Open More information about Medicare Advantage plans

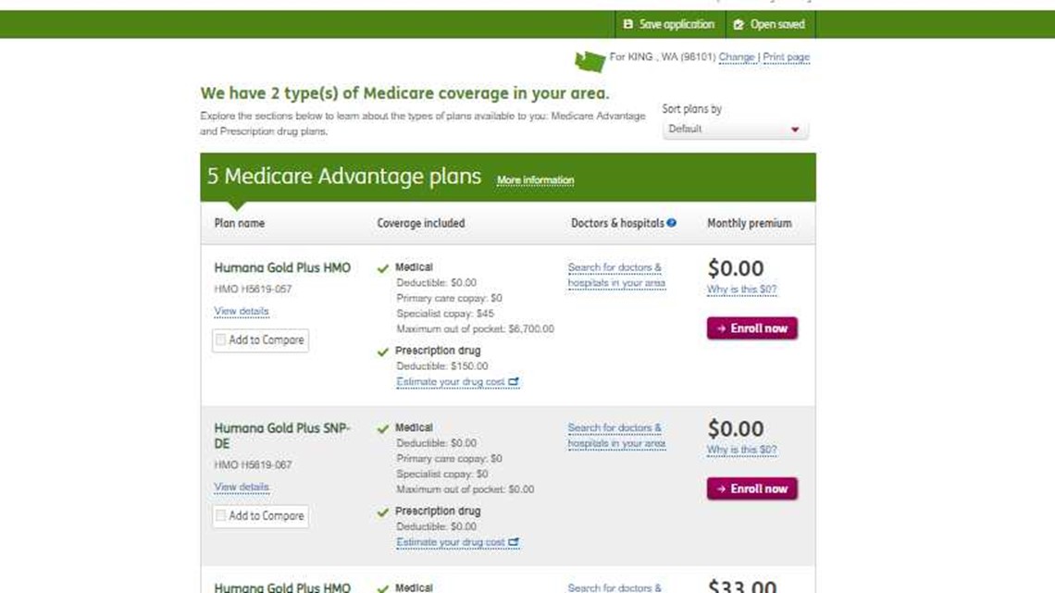click(535, 180)
